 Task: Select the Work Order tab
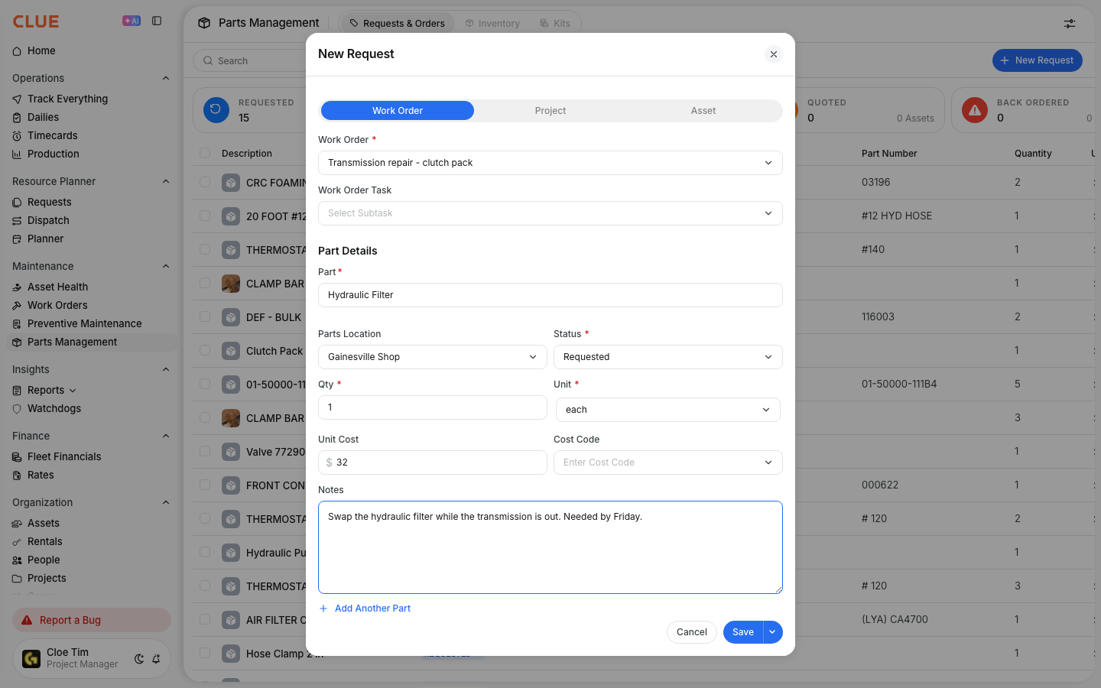tap(398, 111)
